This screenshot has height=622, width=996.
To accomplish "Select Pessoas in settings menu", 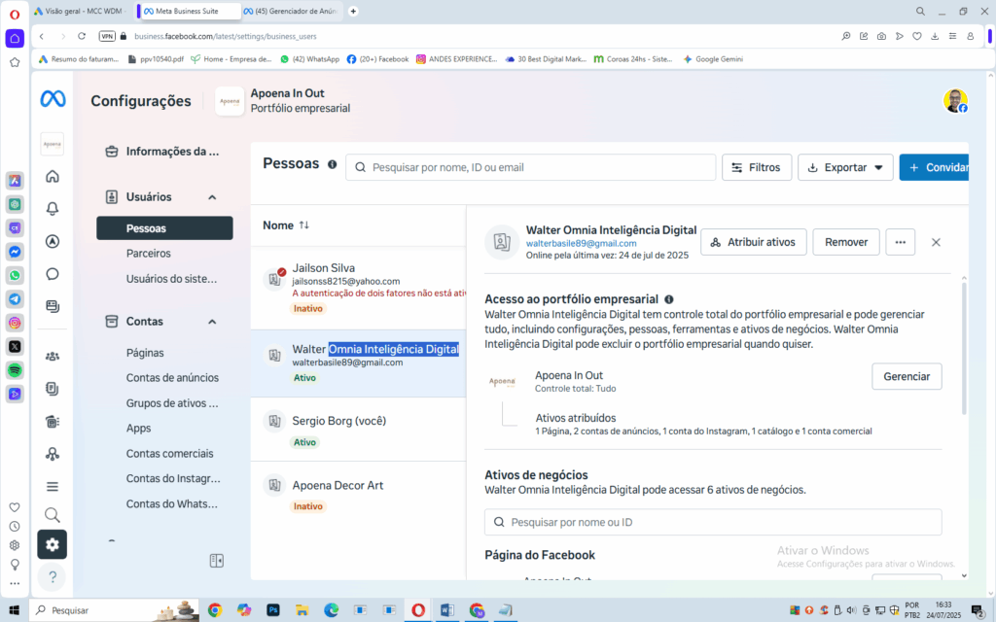I will [164, 227].
